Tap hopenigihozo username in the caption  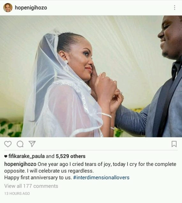pos(20,164)
